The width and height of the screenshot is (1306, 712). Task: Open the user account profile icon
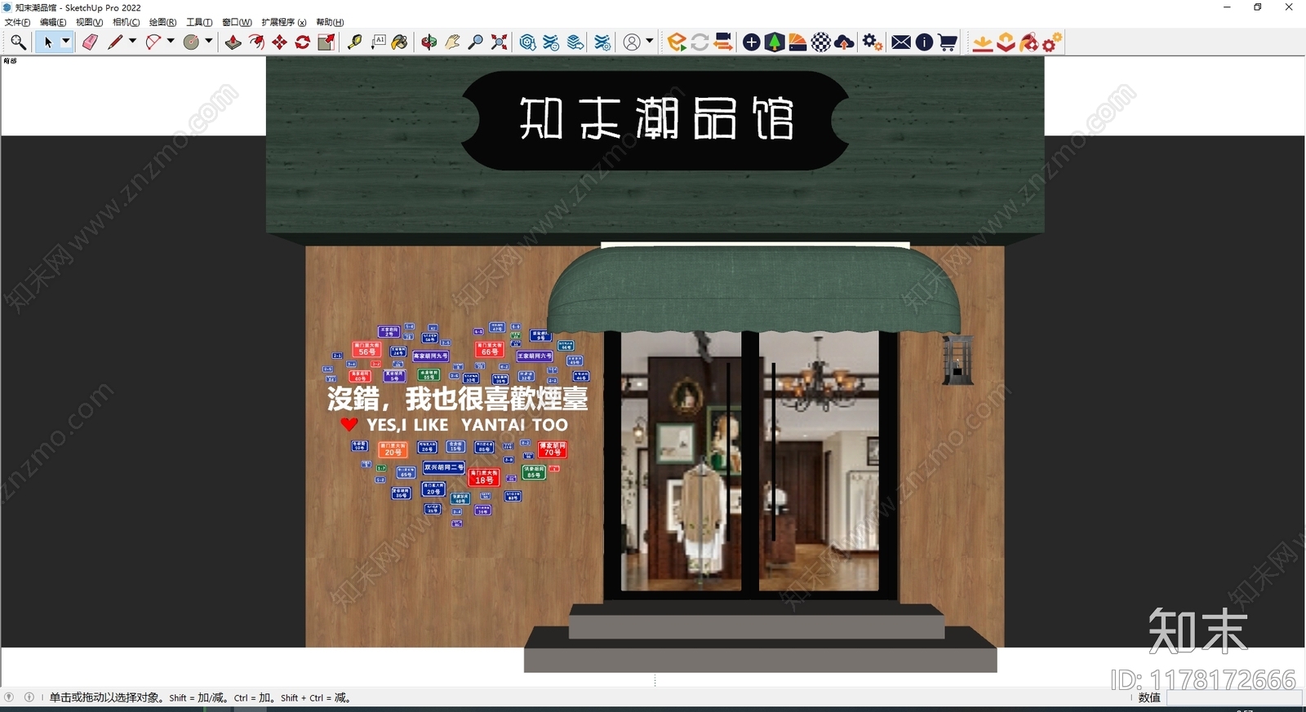pos(632,42)
